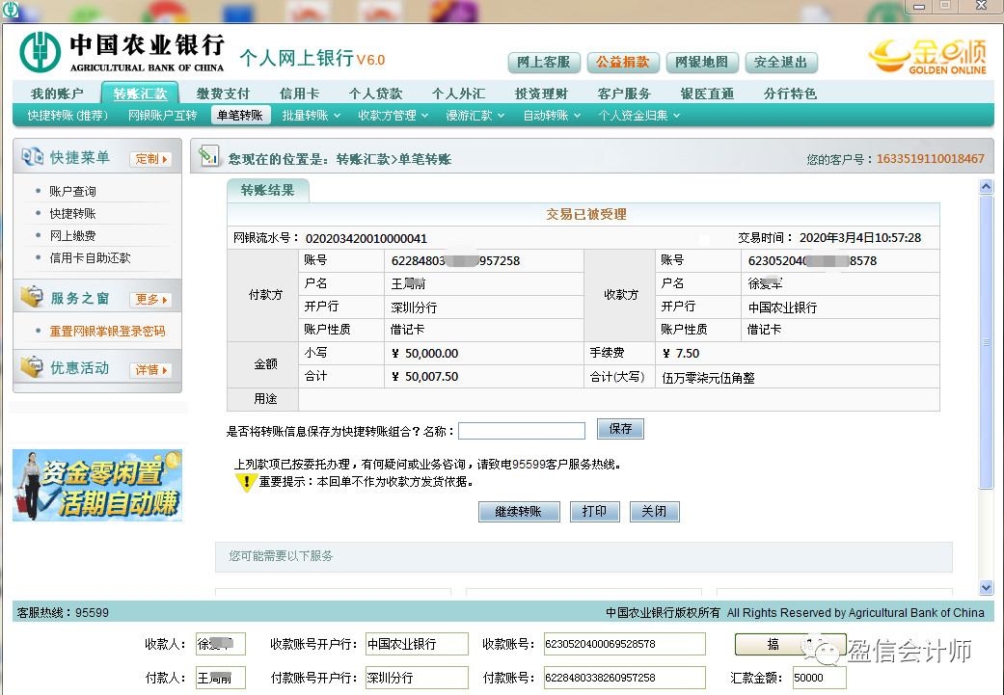Click the 收款人 input field

pos(220,644)
